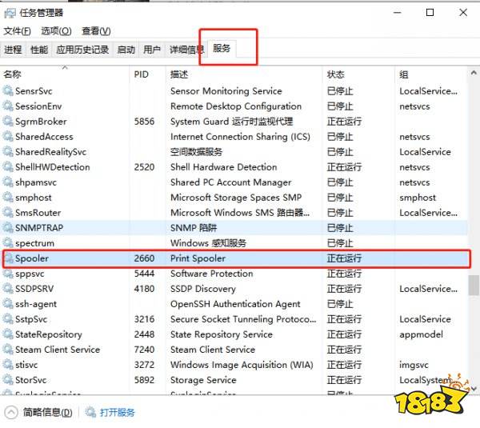The width and height of the screenshot is (480, 428).
Task: Click the gear icon of 打开服务
Action: [90, 412]
